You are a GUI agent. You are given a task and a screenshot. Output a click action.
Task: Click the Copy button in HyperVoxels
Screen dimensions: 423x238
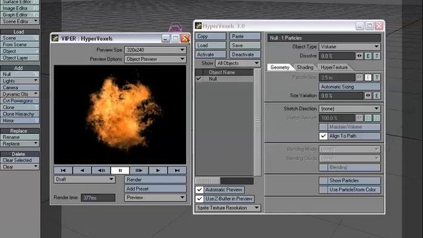coord(211,36)
